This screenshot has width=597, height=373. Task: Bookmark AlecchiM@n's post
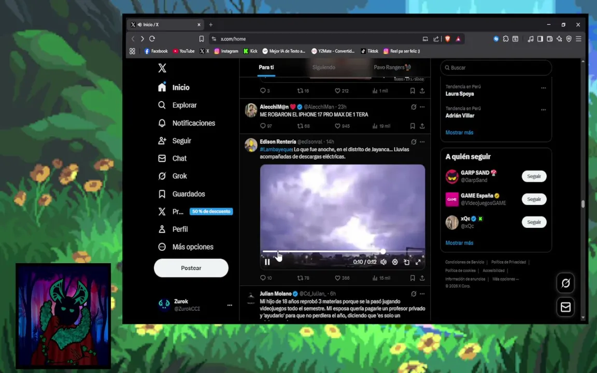tap(413, 126)
